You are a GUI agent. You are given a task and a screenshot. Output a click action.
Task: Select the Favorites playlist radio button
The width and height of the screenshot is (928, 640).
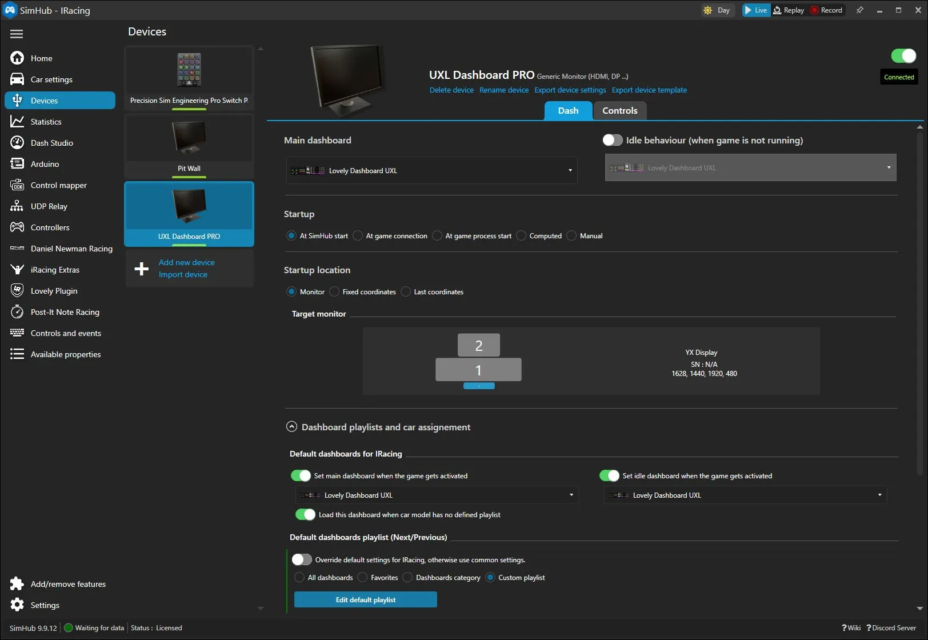click(362, 577)
